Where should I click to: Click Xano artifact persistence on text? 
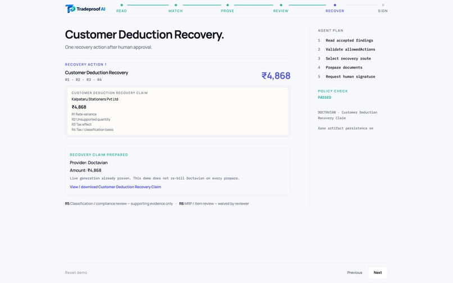point(346,128)
